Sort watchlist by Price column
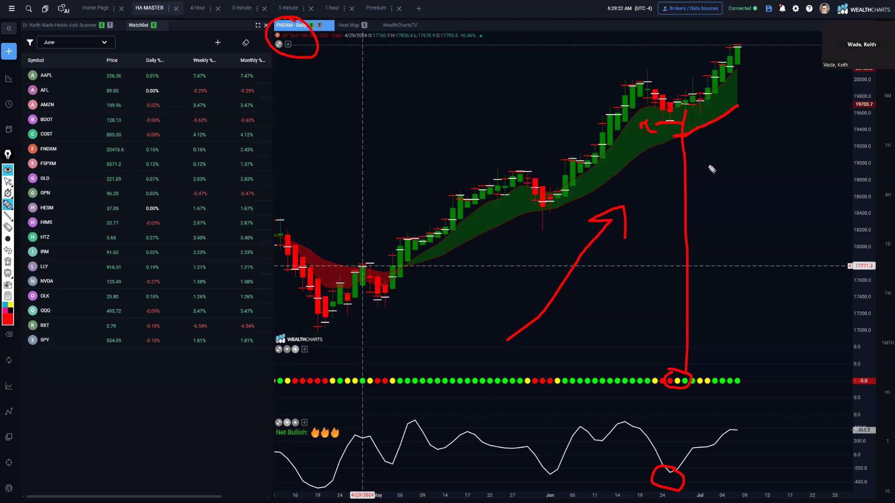 (112, 61)
